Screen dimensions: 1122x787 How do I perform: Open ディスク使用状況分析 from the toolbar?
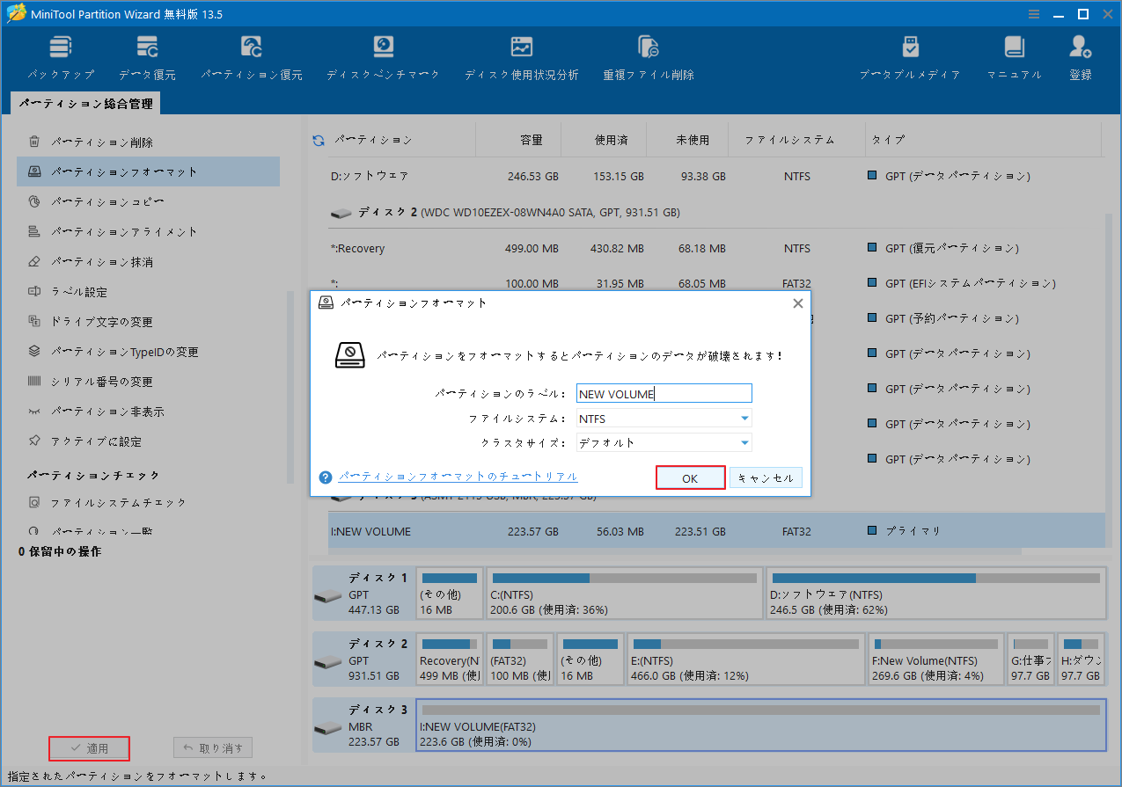tap(522, 55)
